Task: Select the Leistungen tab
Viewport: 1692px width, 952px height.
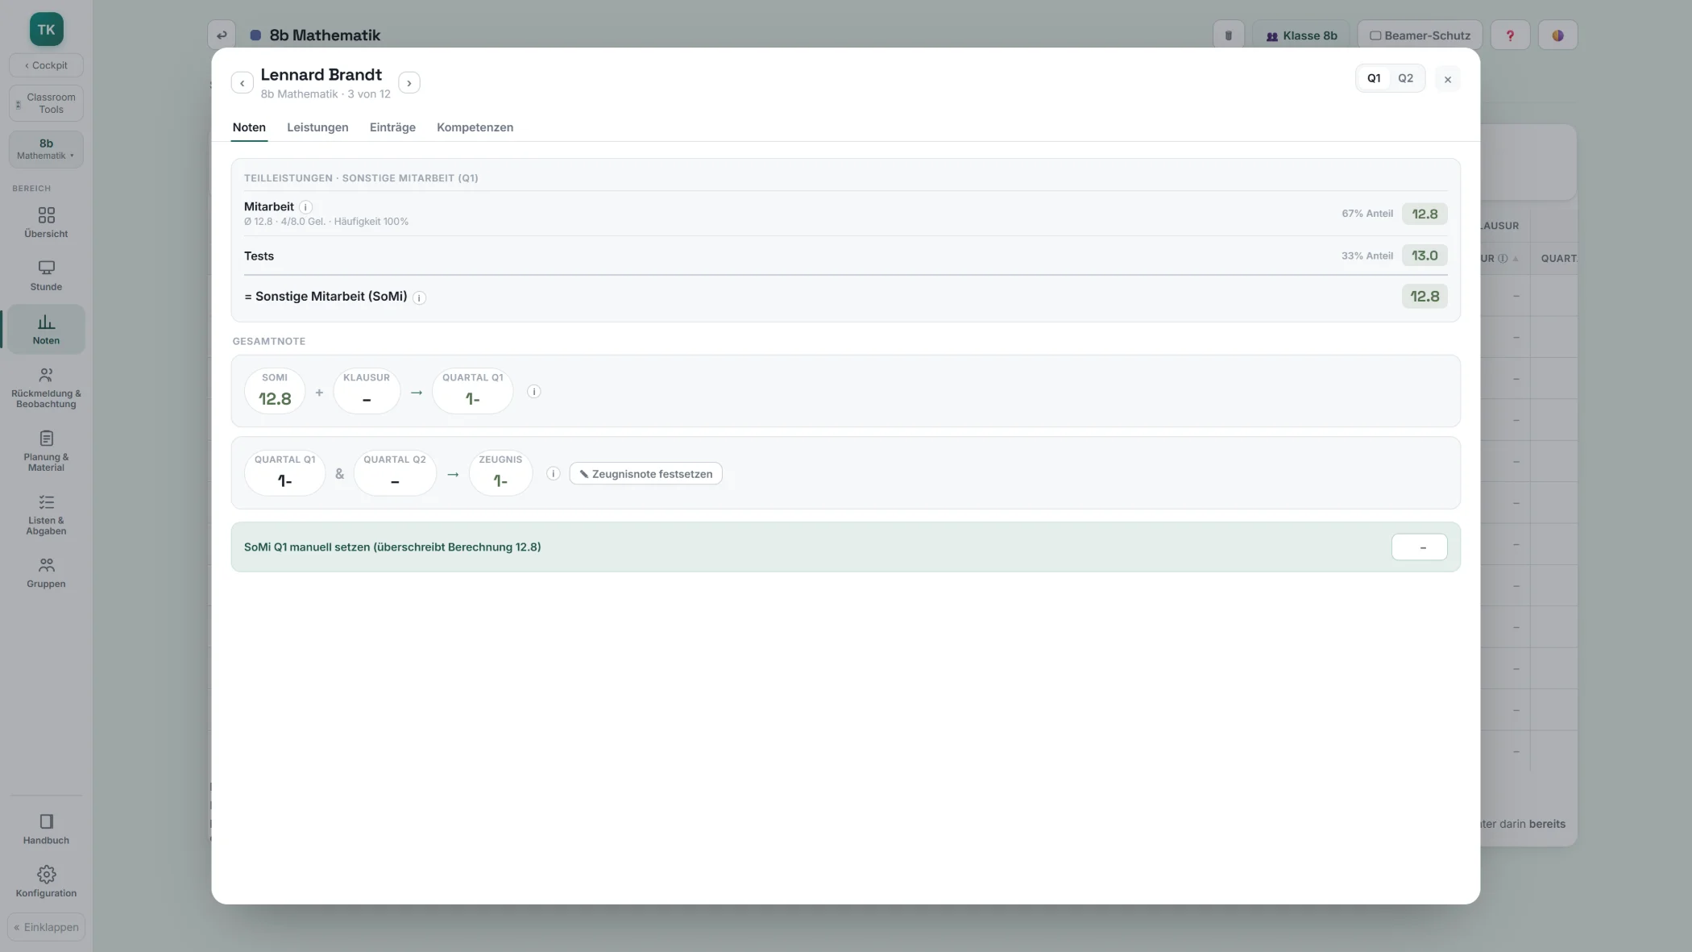Action: tap(317, 127)
